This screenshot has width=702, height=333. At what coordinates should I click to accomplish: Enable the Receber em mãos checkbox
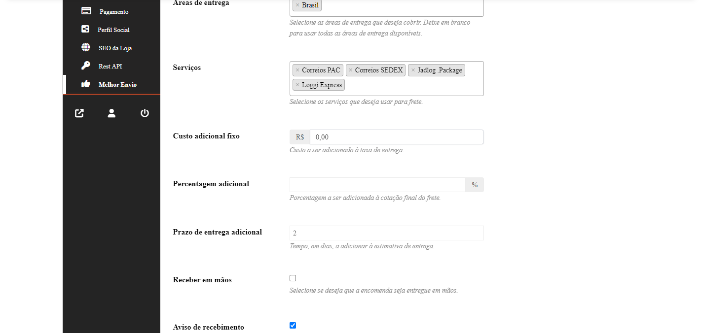coord(293,278)
